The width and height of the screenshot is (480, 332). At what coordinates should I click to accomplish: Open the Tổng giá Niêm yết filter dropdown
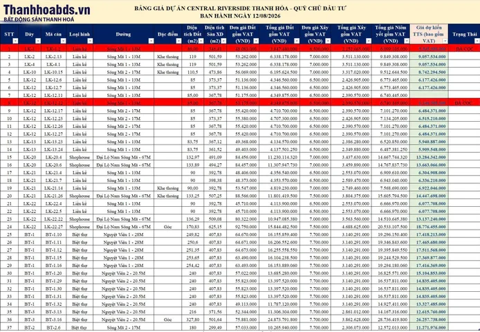pos(406,41)
